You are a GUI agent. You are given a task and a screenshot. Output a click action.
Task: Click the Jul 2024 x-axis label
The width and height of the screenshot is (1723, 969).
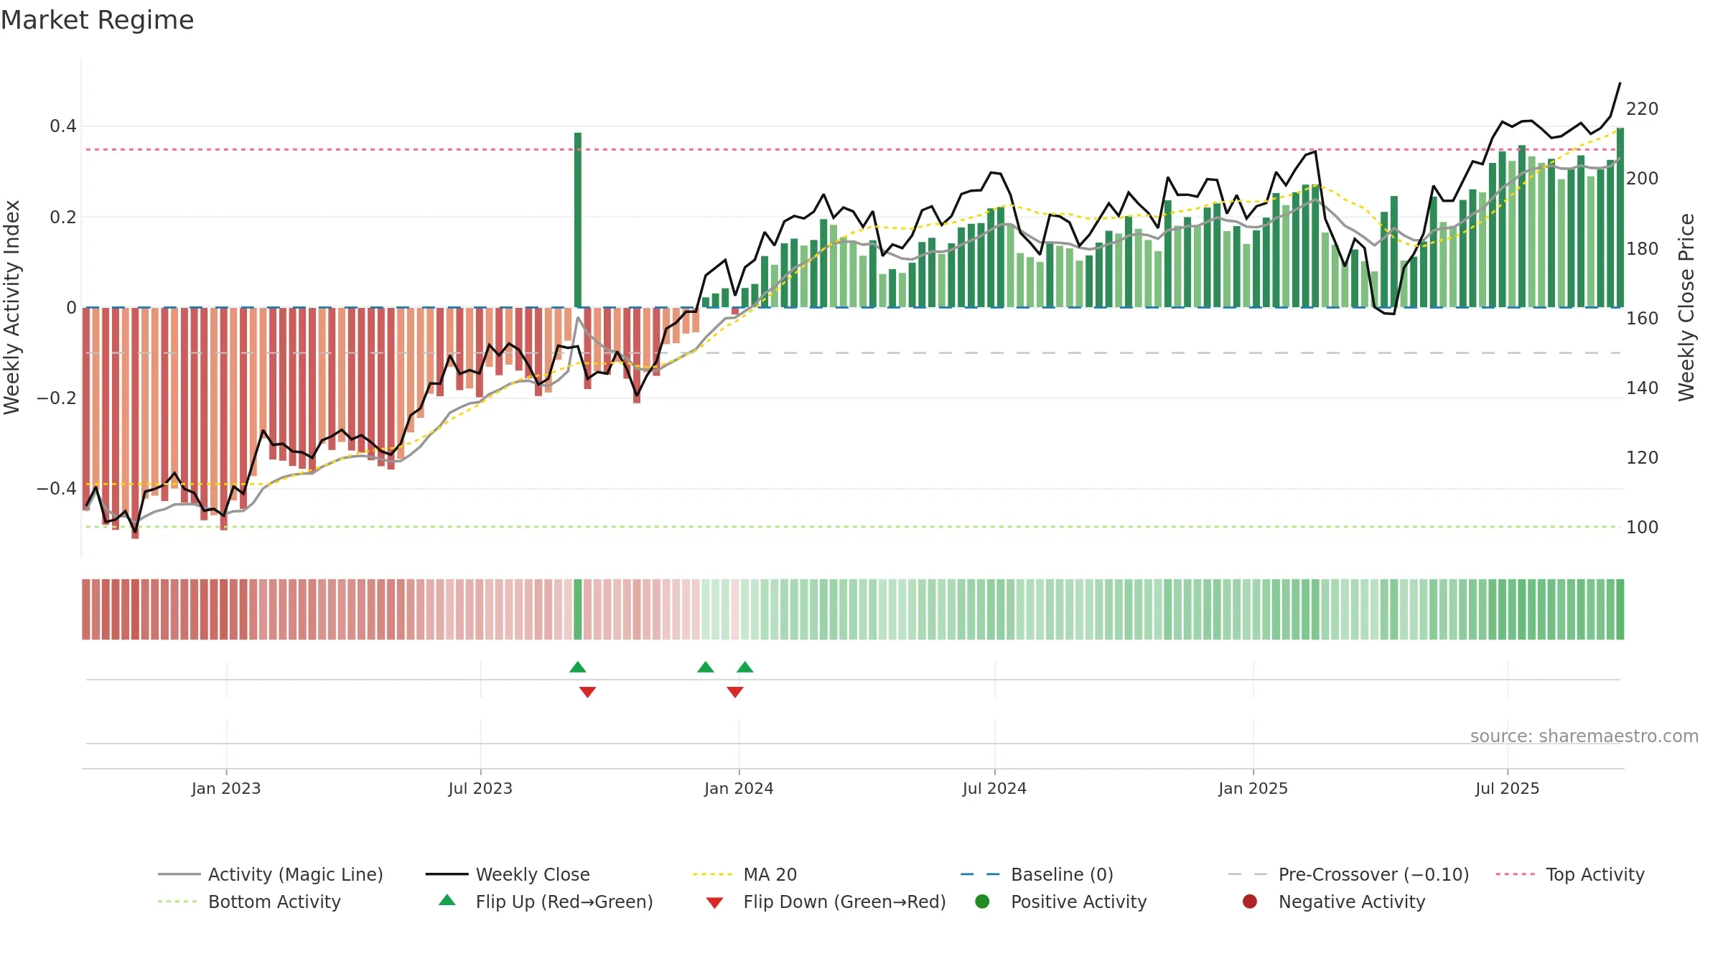(994, 789)
